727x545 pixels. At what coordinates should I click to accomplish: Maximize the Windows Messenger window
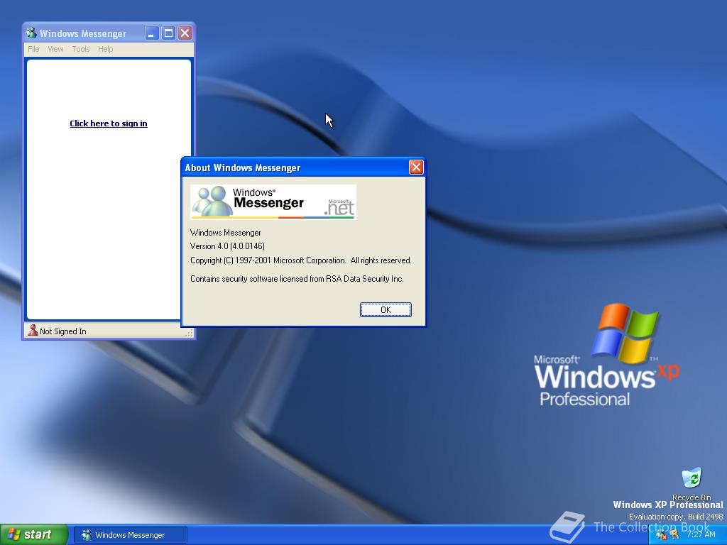168,33
